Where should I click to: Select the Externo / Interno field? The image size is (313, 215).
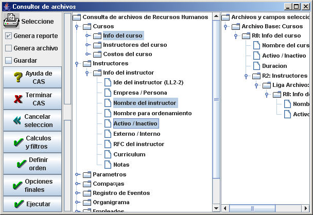tap(136, 134)
